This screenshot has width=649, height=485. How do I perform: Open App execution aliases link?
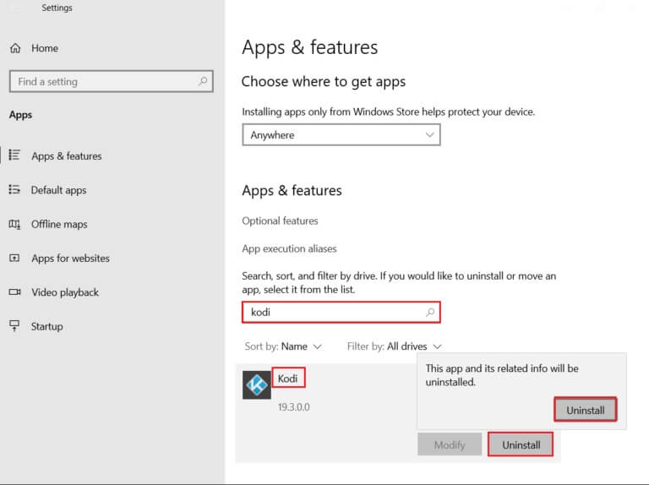[x=289, y=248]
